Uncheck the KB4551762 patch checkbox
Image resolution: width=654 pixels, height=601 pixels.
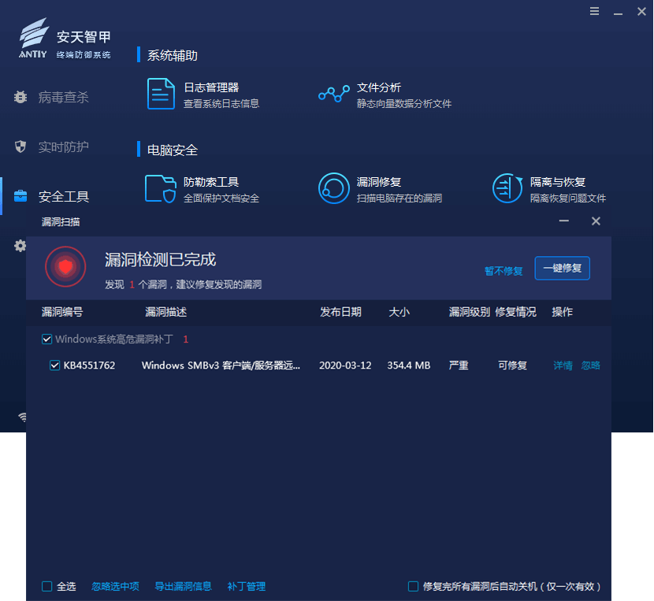coord(54,365)
